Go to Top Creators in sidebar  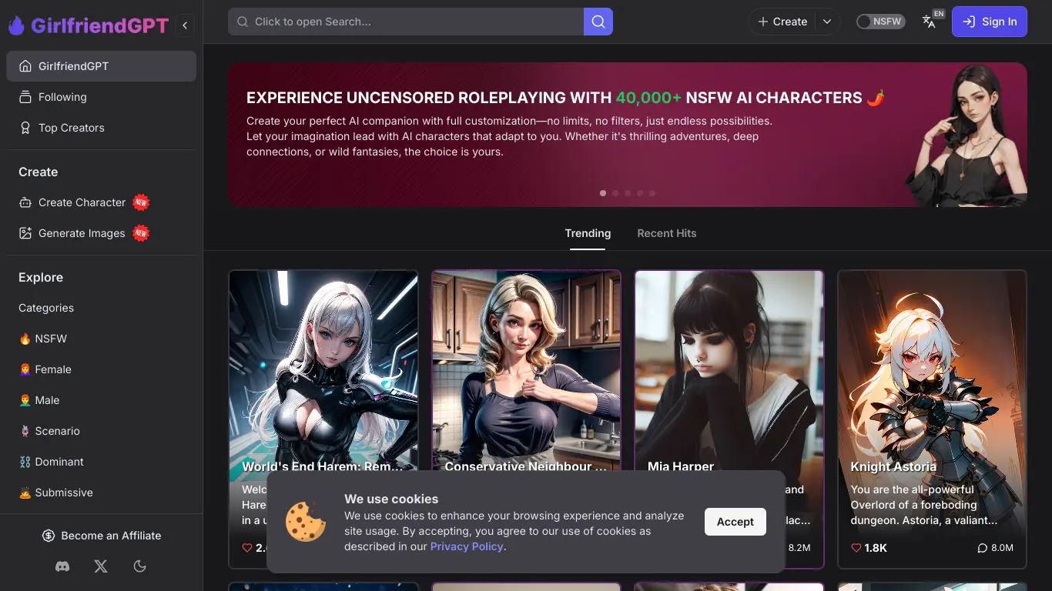coord(101,128)
